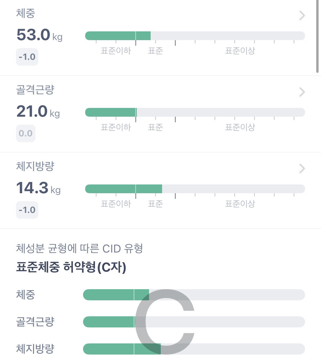The height and width of the screenshot is (362, 321).
Task: Click the 표준체중 허약형(C자) heading
Action: point(71,267)
